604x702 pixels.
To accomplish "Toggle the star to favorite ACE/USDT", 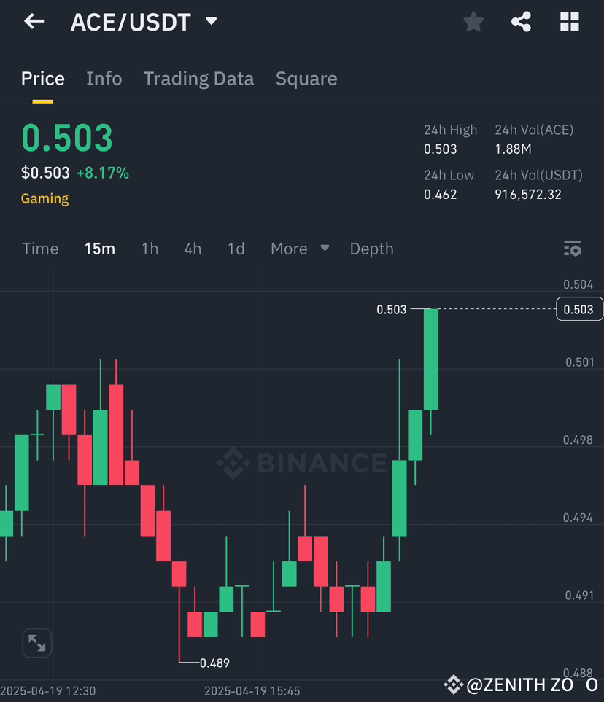I will click(473, 21).
